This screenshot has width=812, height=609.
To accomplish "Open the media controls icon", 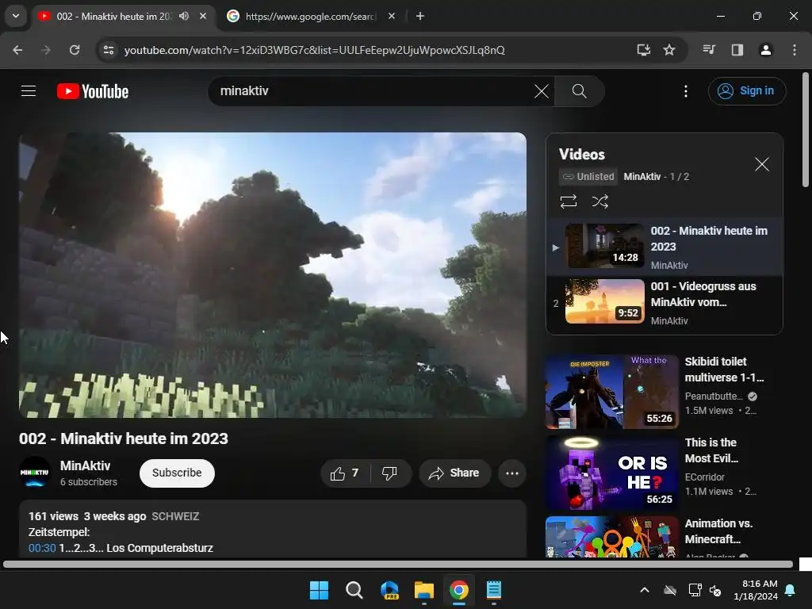I will (x=709, y=50).
